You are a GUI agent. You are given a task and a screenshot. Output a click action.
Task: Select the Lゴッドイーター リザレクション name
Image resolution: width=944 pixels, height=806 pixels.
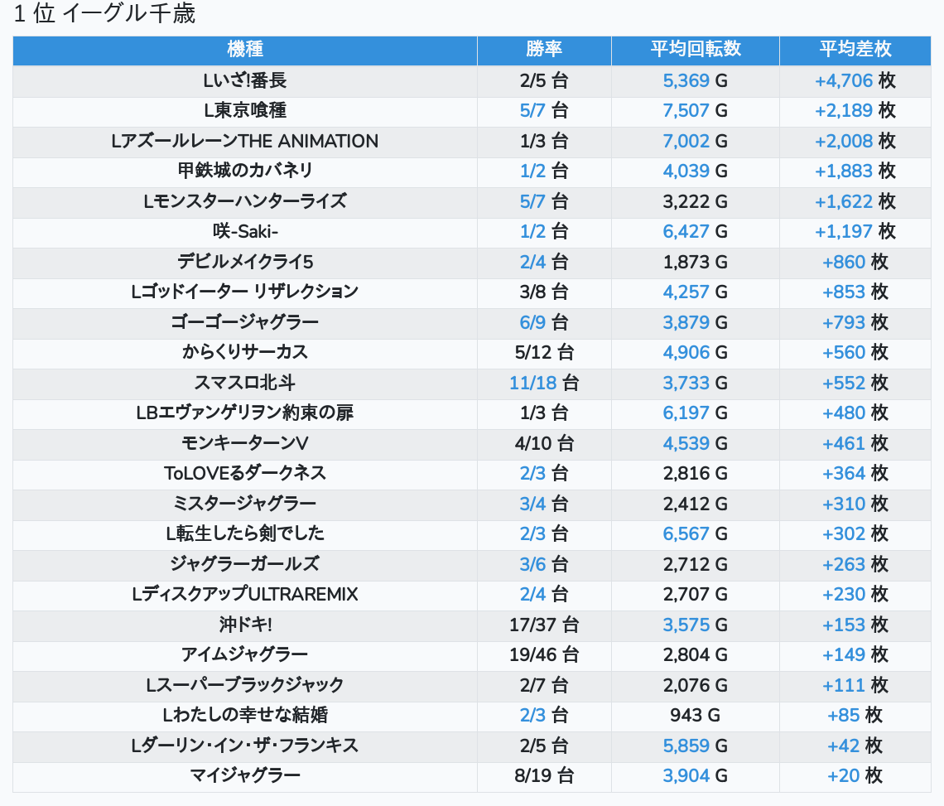click(245, 292)
